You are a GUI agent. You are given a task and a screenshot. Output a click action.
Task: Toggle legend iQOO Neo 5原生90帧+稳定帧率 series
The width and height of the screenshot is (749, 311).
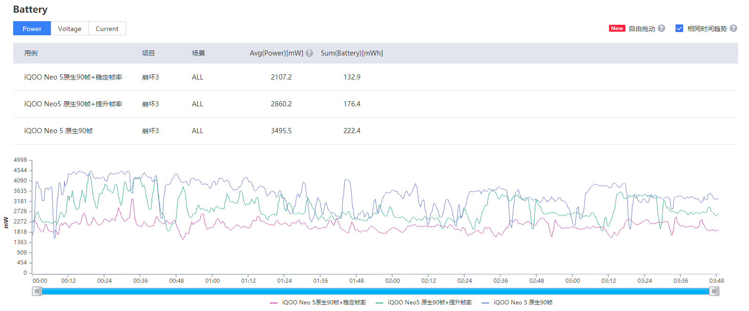[x=318, y=303]
